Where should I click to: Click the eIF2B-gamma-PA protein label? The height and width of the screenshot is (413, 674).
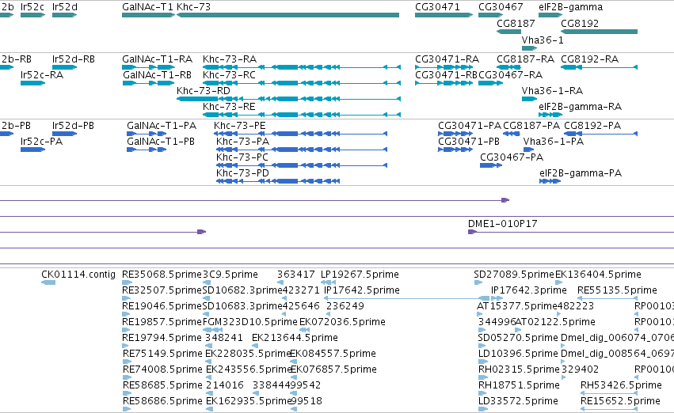click(x=581, y=173)
